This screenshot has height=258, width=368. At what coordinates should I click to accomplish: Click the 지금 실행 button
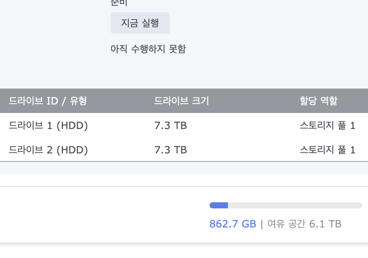(x=140, y=23)
